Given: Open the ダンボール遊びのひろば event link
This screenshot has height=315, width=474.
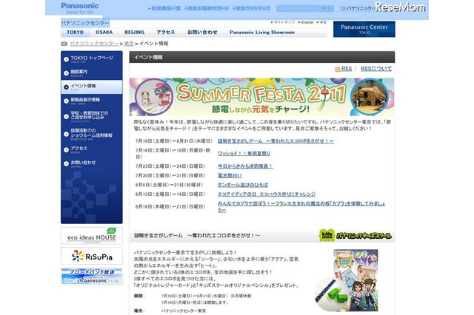Looking at the screenshot, I should click(x=243, y=184).
